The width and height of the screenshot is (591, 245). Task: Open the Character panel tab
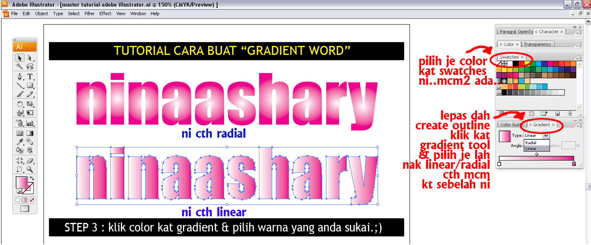pyautogui.click(x=548, y=32)
